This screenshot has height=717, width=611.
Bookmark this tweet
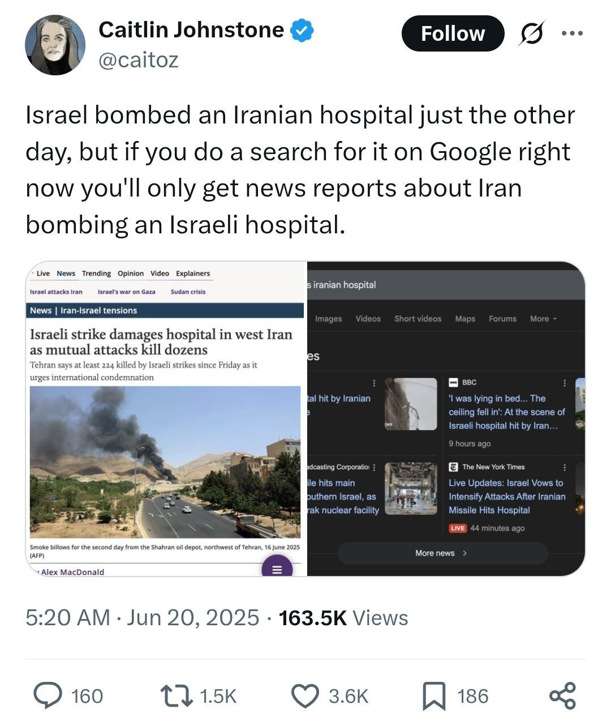pyautogui.click(x=434, y=696)
